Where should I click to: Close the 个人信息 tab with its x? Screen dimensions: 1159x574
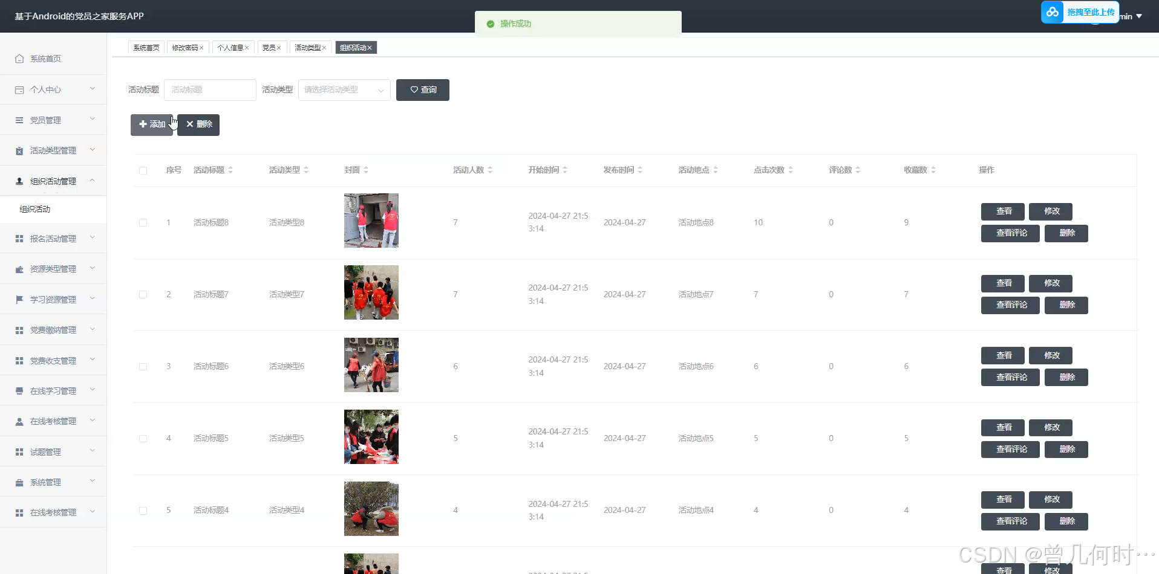(247, 48)
